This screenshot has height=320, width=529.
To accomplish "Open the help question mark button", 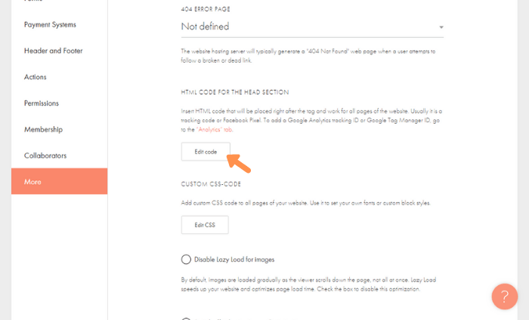I will click(504, 297).
